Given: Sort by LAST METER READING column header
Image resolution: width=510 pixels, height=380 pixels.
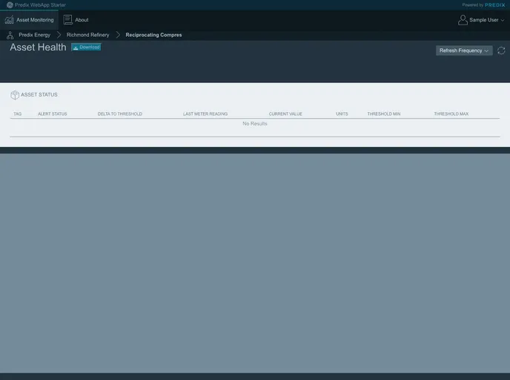Looking at the screenshot, I should (205, 114).
